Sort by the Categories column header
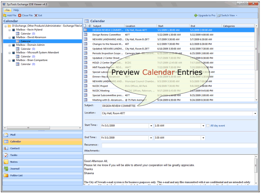Viewport: 261px width, 194px height. (x=238, y=26)
